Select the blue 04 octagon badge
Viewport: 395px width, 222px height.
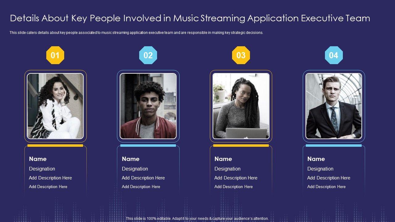334,55
